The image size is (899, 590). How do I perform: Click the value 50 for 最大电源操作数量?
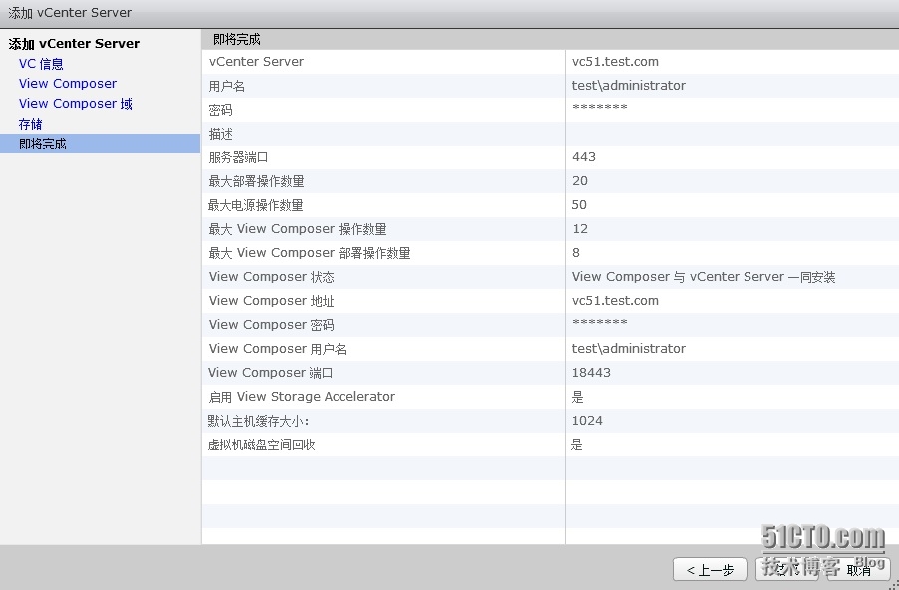(x=579, y=205)
